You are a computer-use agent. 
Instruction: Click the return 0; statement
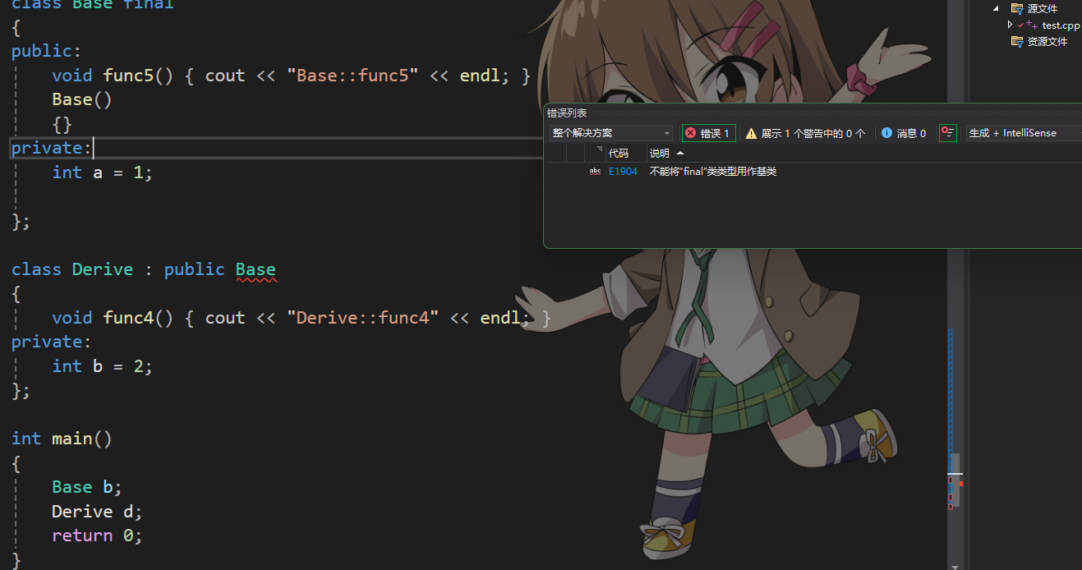tap(97, 536)
